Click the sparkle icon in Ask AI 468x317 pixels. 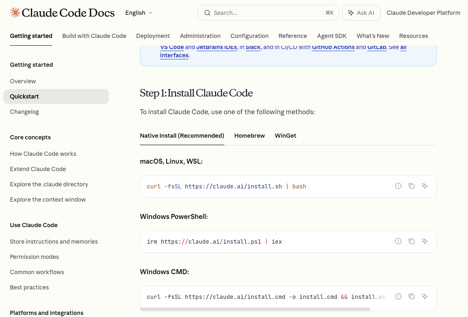pos(351,13)
